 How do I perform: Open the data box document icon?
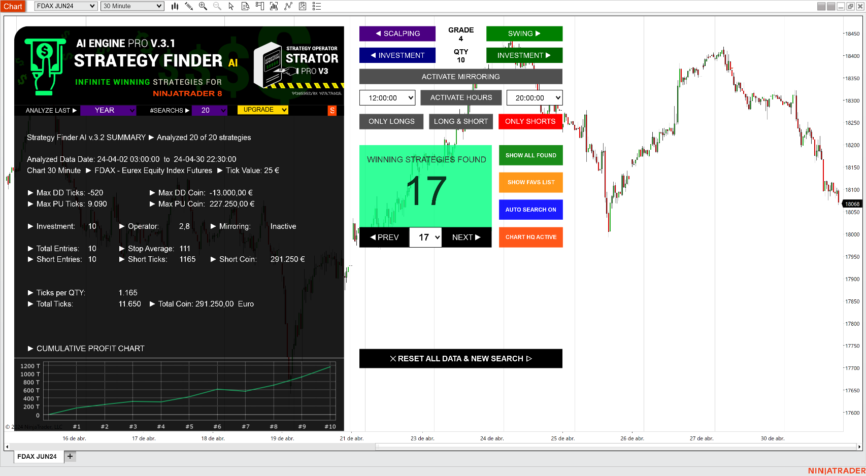pos(246,6)
